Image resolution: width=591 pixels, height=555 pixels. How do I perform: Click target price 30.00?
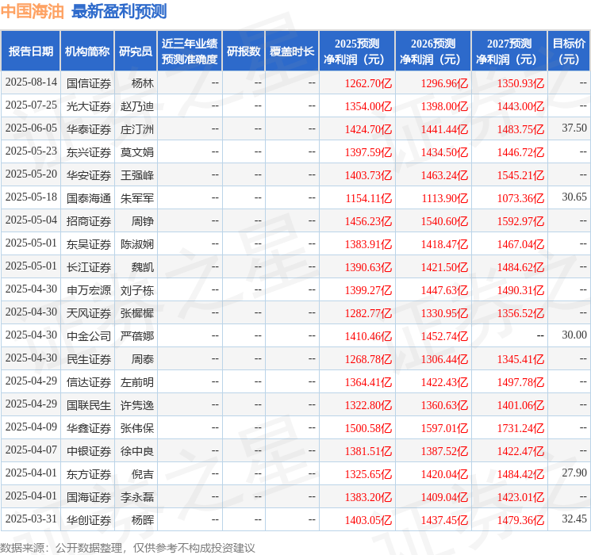[574, 335]
